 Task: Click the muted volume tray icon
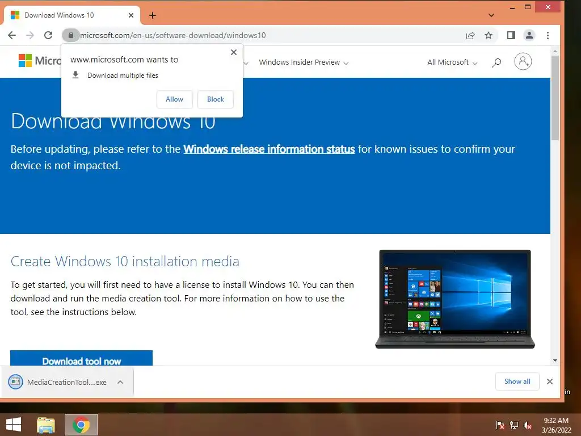pos(528,425)
